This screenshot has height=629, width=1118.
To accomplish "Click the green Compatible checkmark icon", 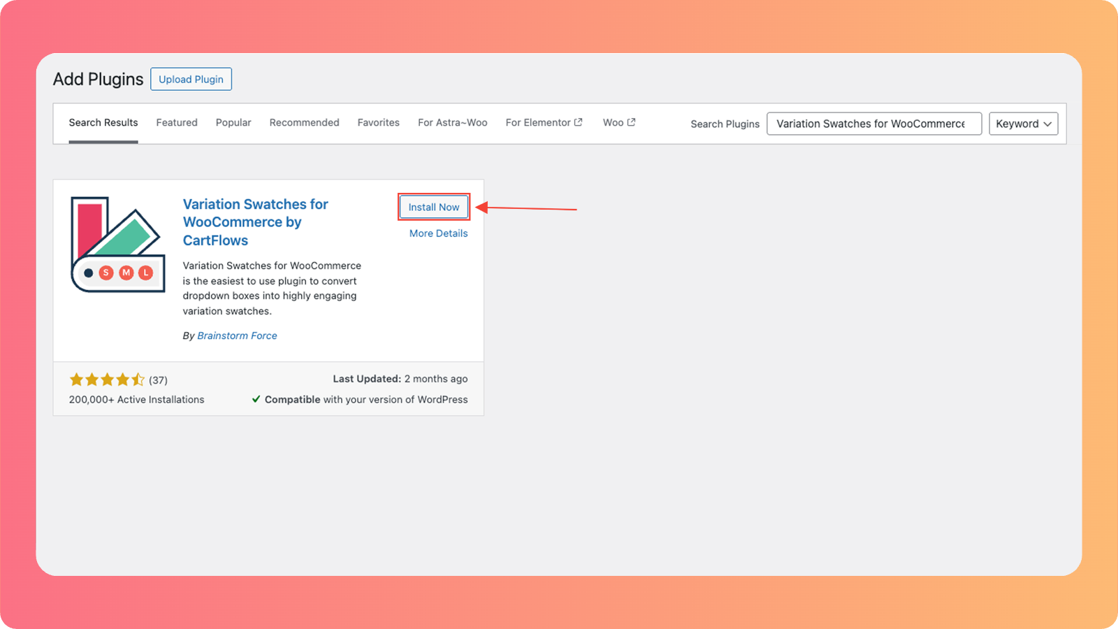I will [256, 399].
